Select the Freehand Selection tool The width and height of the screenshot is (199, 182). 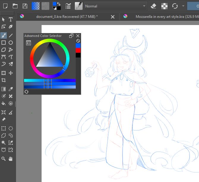(x=11, y=136)
